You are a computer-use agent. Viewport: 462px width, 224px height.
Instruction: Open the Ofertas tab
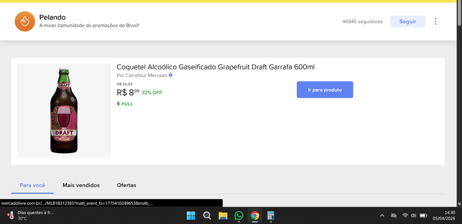pos(126,185)
